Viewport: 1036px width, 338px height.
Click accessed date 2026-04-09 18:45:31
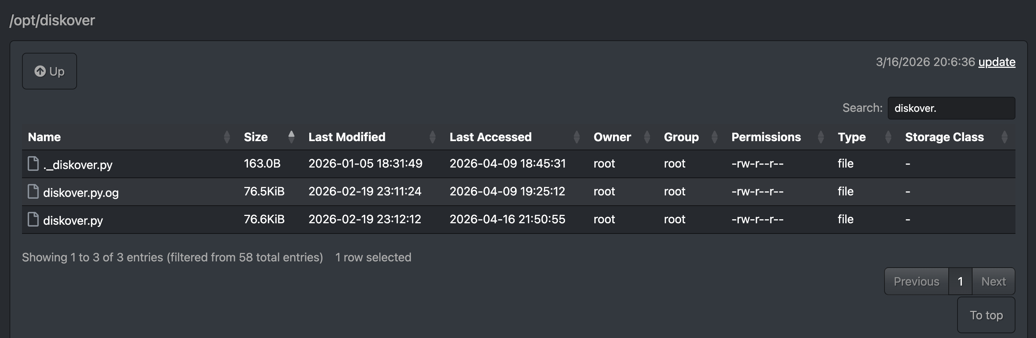(x=507, y=164)
